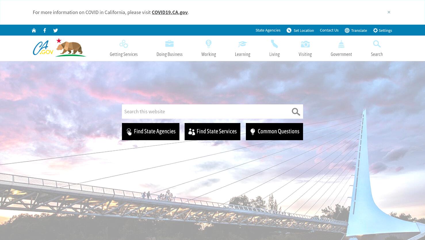Click the home icon in blue utility bar
This screenshot has width=425, height=240.
pyautogui.click(x=34, y=30)
